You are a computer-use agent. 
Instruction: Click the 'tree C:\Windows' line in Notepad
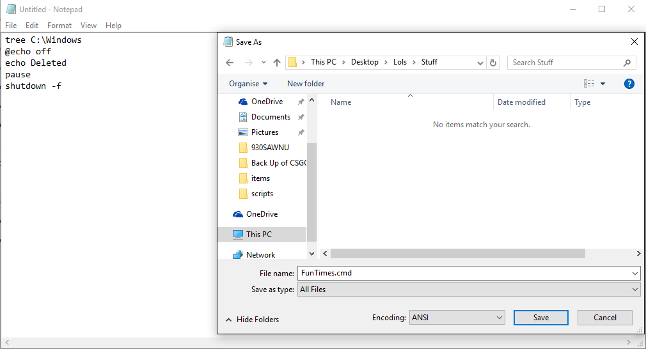(x=43, y=40)
